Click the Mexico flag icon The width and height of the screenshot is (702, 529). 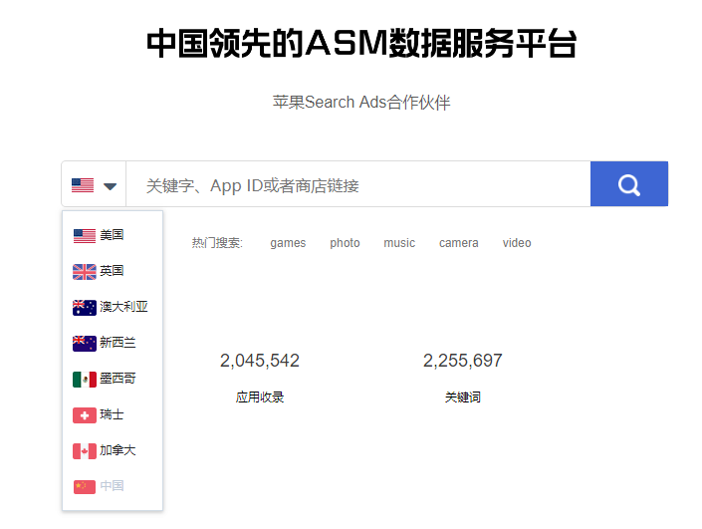pyautogui.click(x=85, y=379)
